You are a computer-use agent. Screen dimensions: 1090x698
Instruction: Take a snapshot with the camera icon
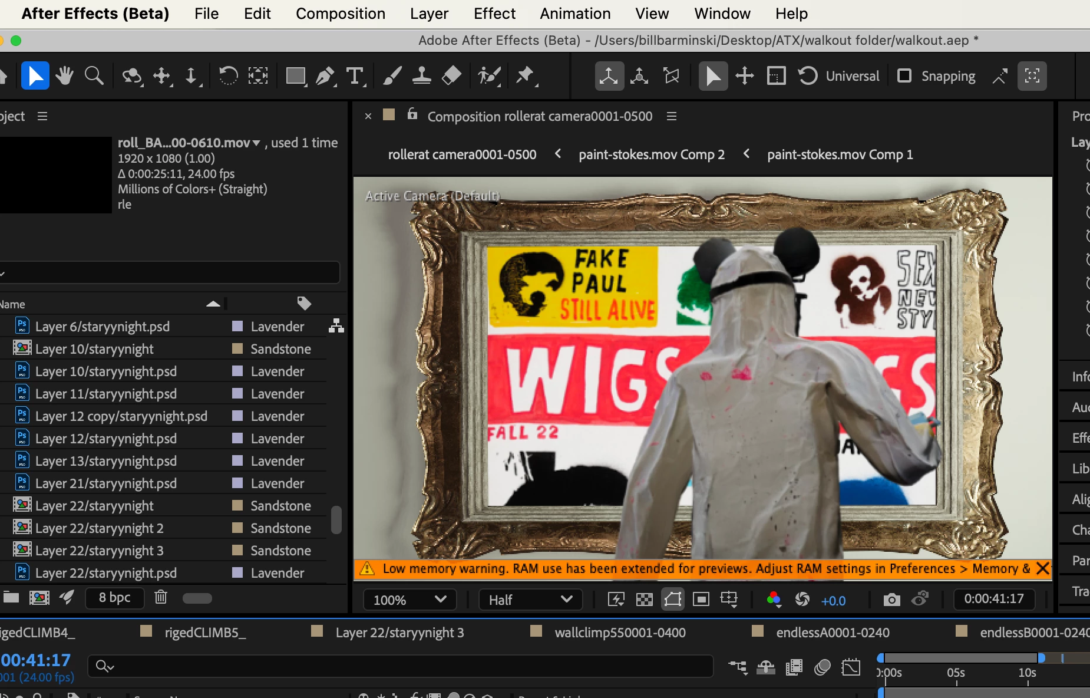click(891, 600)
